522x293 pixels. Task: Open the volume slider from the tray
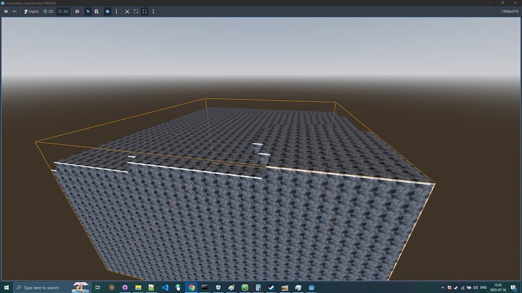click(x=475, y=287)
